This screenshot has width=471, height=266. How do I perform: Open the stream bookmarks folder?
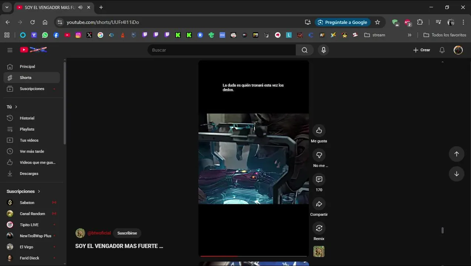[x=375, y=35]
